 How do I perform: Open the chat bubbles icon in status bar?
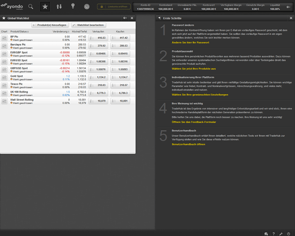266,234
